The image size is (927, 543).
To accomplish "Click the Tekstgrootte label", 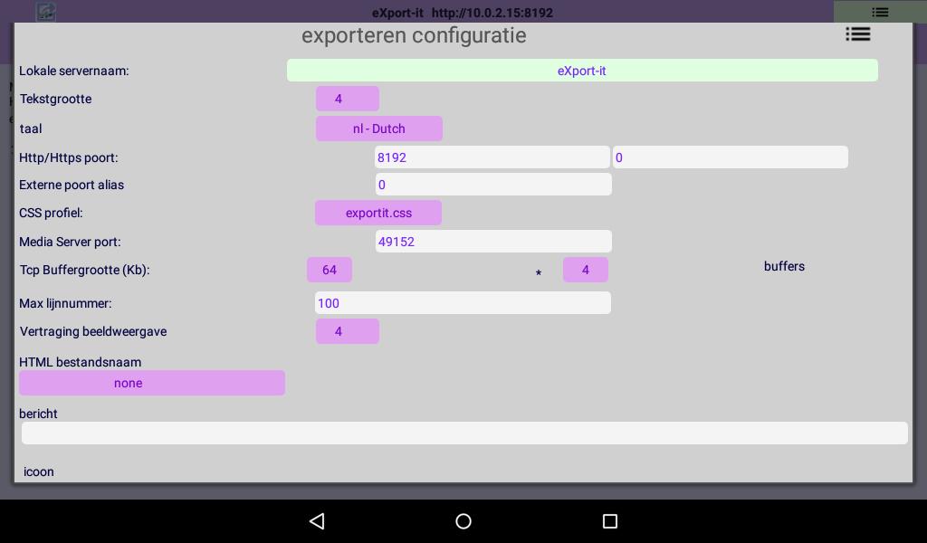I will (x=55, y=99).
